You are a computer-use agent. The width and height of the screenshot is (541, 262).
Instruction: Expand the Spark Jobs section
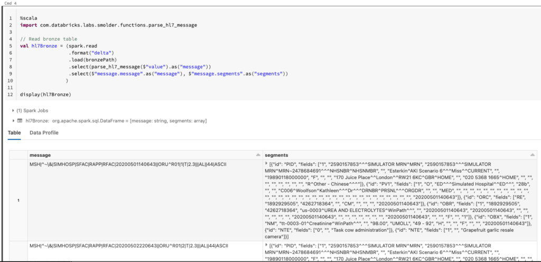13,110
